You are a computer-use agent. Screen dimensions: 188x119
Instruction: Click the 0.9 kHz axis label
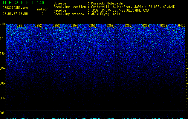[2, 68]
